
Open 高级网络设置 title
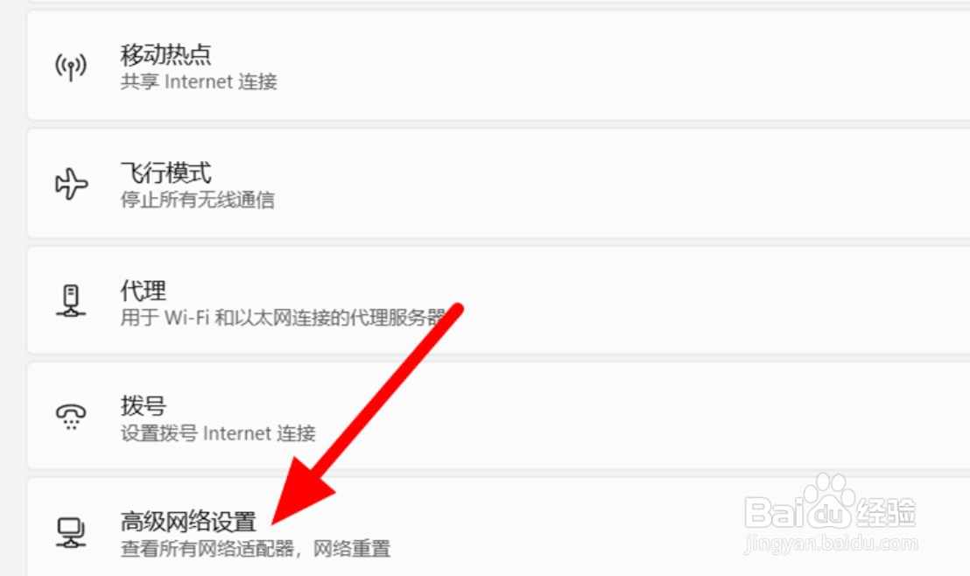(x=188, y=522)
